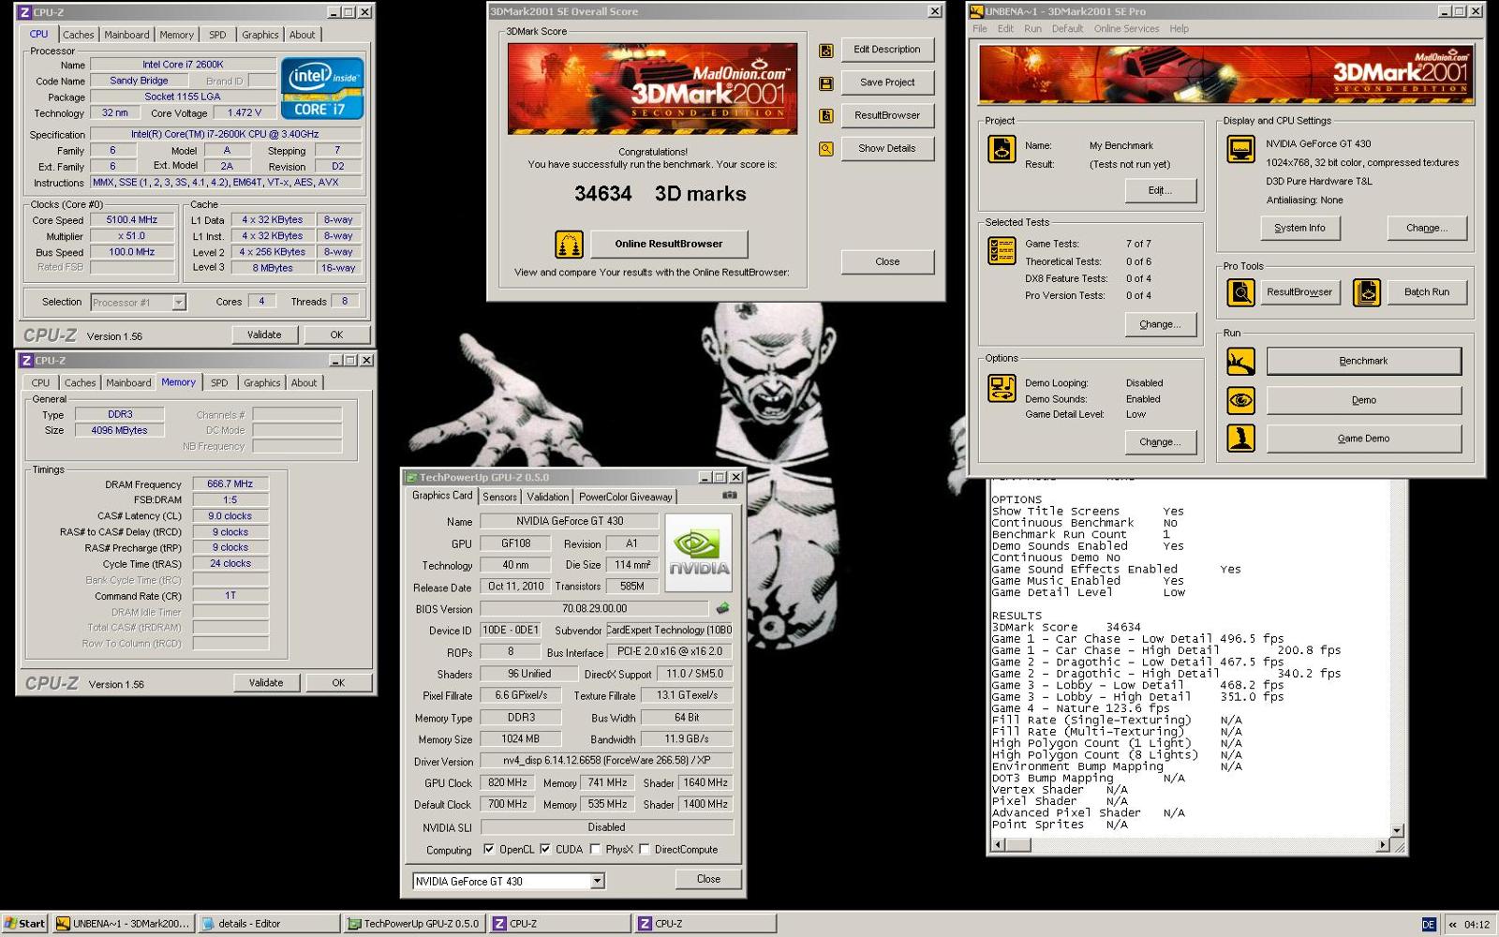This screenshot has width=1499, height=937.
Task: Switch to Caches tab in top CPU-Z
Action: click(x=79, y=35)
